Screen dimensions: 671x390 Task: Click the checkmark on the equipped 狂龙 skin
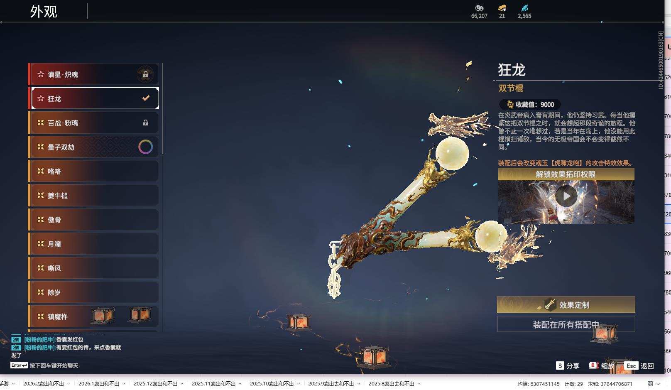[145, 98]
